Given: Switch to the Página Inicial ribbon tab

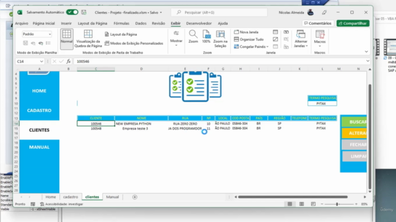Looking at the screenshot, I should click(44, 23).
